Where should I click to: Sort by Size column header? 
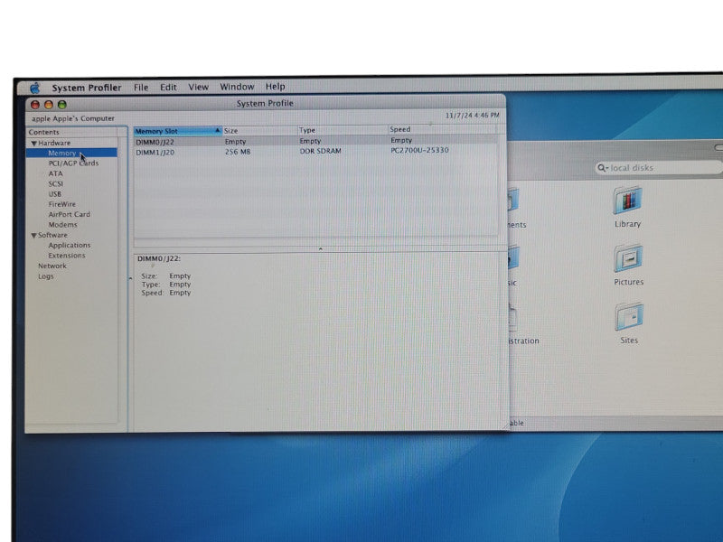pos(260,131)
